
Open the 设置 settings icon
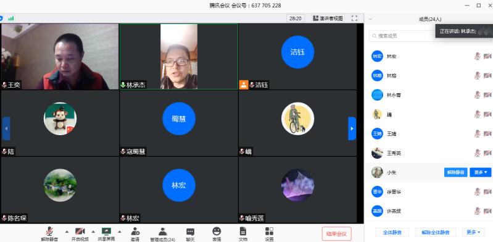click(269, 232)
